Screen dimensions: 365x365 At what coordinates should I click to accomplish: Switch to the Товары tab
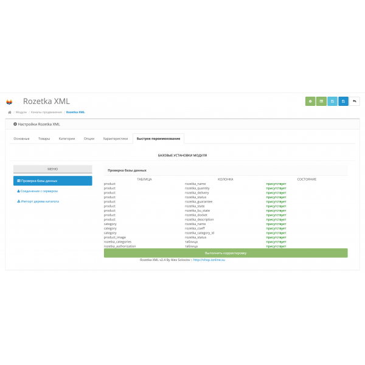pyautogui.click(x=44, y=139)
